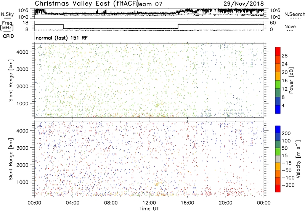Click the '04:00' time axis label
The image size is (305, 211).
(72, 203)
